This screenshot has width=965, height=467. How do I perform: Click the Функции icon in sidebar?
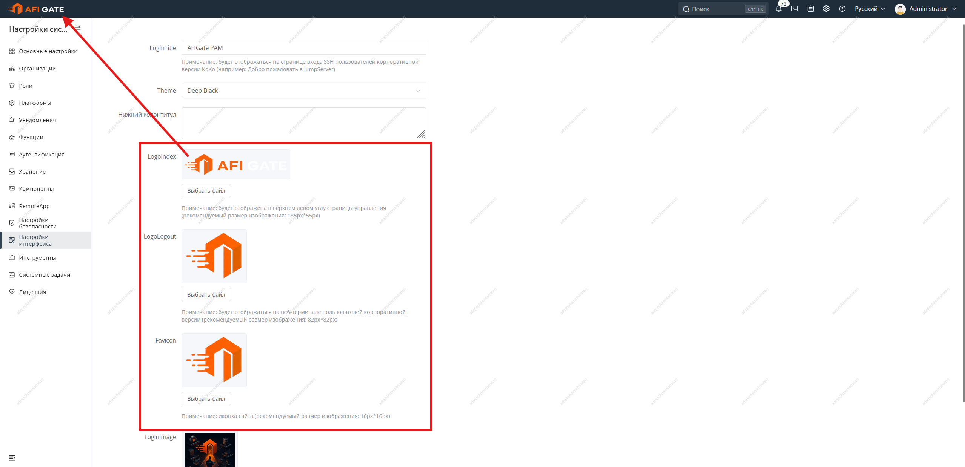[x=12, y=137]
